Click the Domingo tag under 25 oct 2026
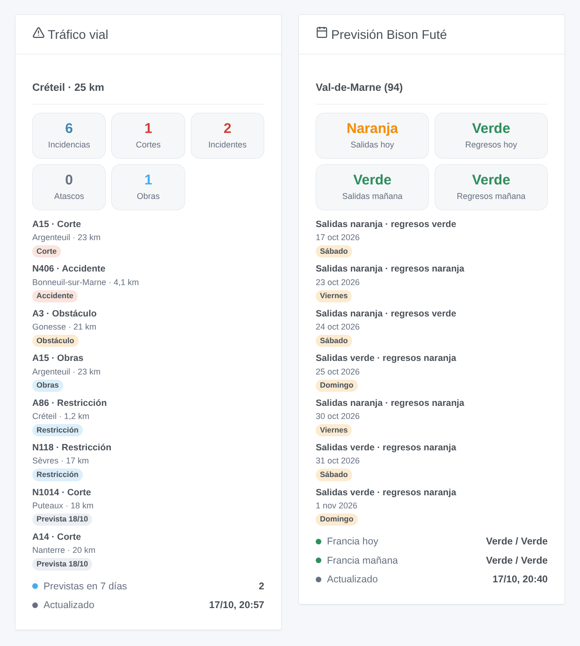Viewport: 580px width, 646px height. click(337, 385)
